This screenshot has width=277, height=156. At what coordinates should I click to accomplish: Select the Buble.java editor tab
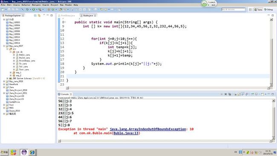pyautogui.click(x=88, y=15)
